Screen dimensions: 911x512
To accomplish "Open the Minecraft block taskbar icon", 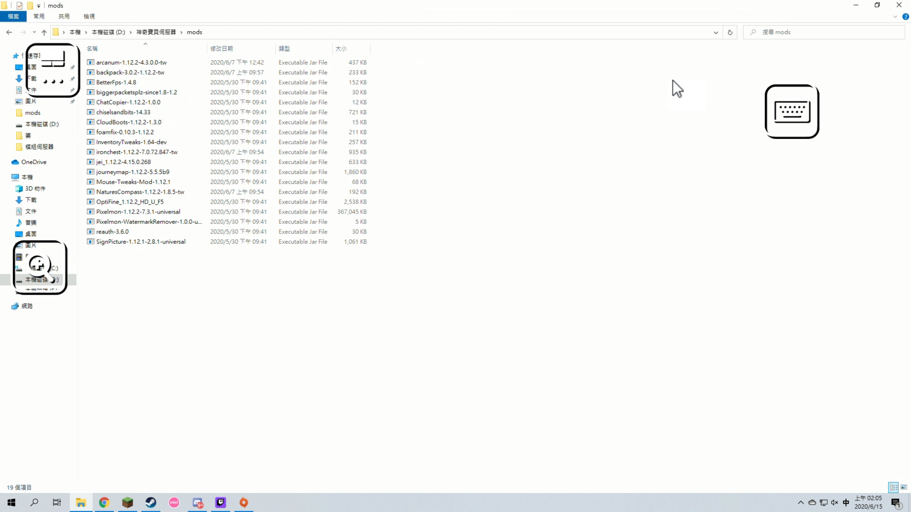I will 128,503.
